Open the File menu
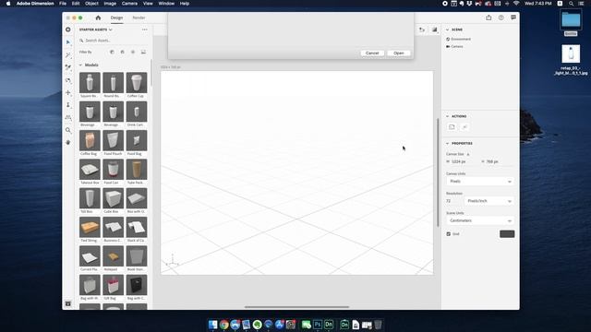The image size is (591, 332). pos(63,4)
